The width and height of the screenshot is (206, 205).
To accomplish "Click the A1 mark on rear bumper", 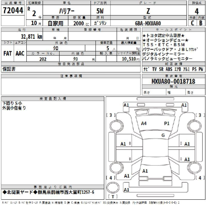I will click(126, 190).
